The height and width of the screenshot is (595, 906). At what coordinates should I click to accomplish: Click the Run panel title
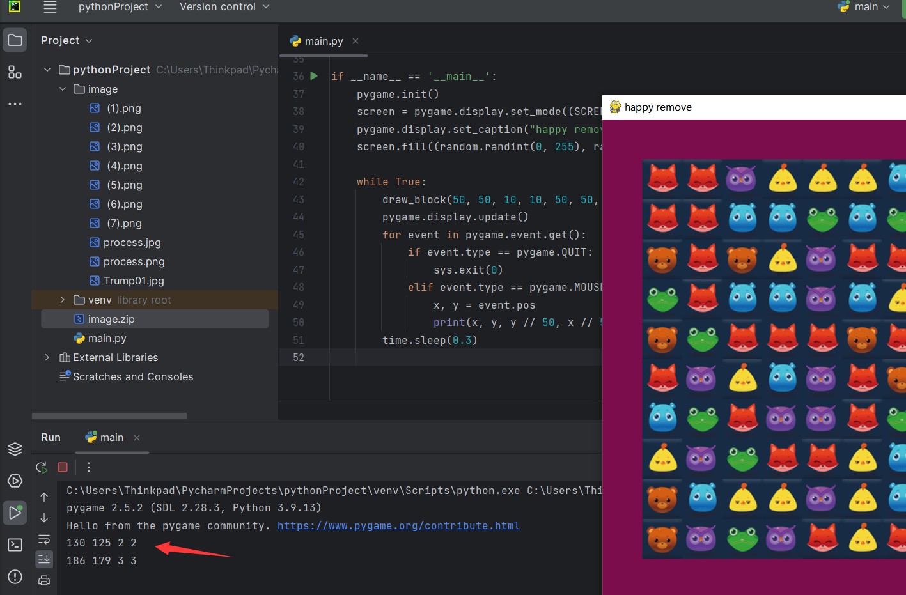click(x=51, y=438)
